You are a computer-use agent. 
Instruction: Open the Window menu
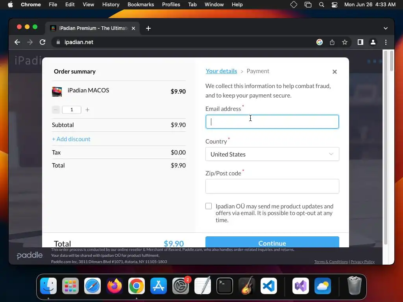(x=214, y=5)
